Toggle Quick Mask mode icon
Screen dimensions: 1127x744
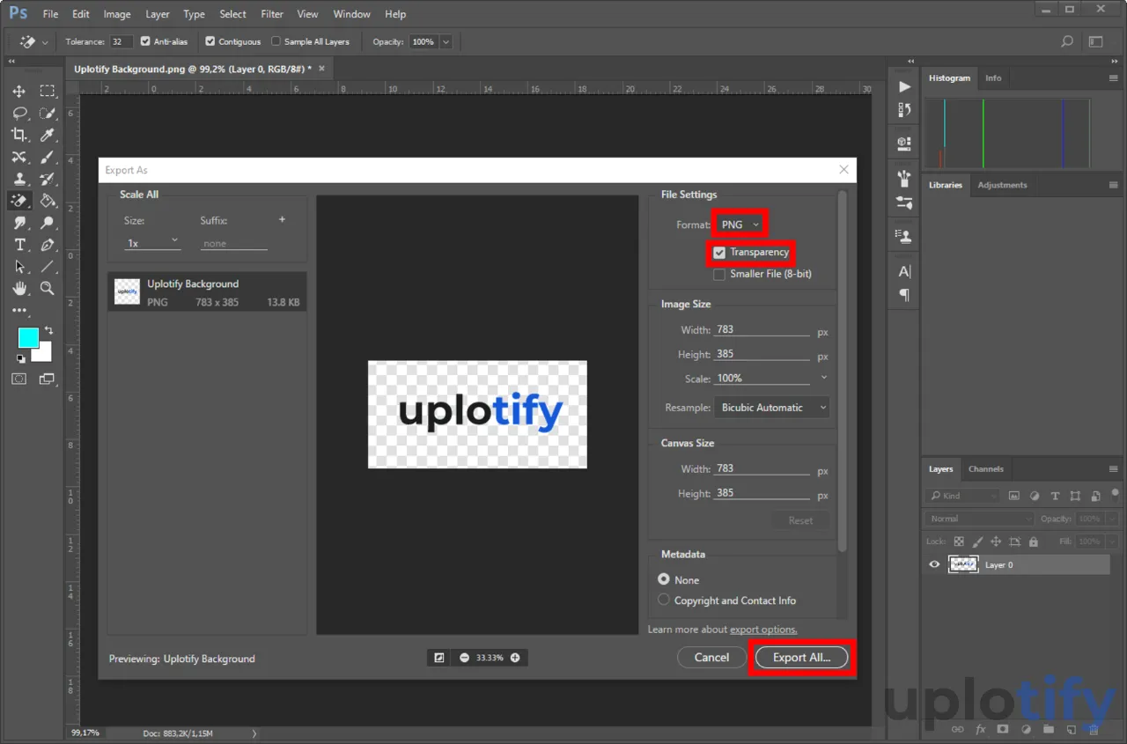pos(19,379)
